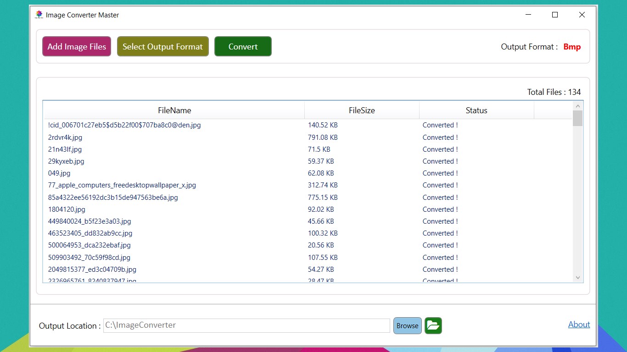The width and height of the screenshot is (627, 352).
Task: Click the Total Files : 134 label
Action: click(554, 92)
